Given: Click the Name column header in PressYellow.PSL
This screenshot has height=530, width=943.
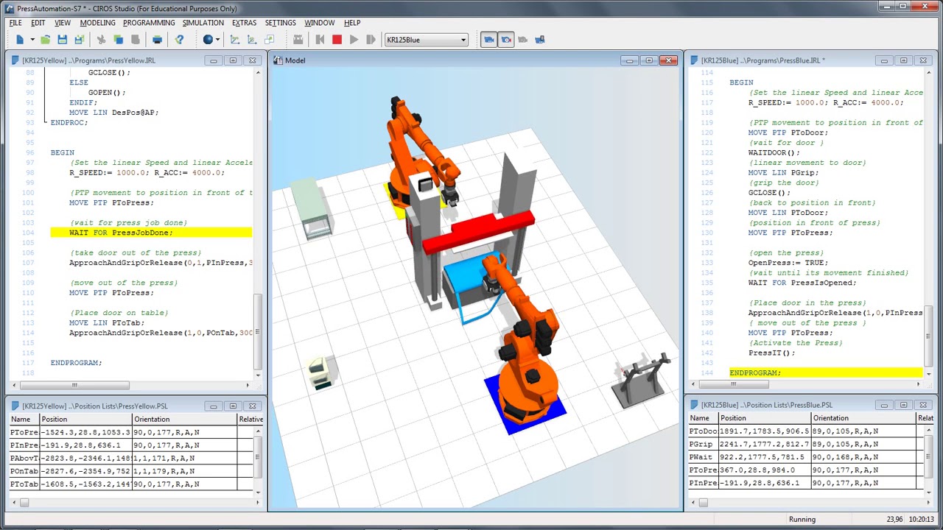Looking at the screenshot, I should 24,420.
